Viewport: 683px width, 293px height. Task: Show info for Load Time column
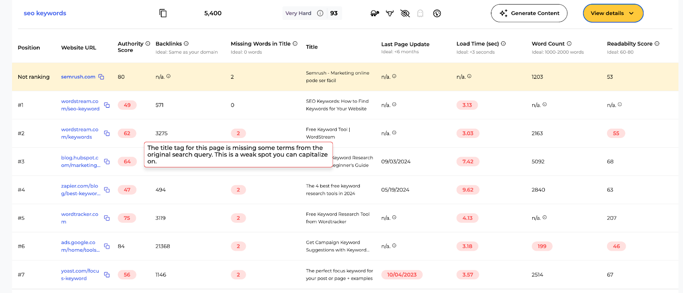(503, 43)
